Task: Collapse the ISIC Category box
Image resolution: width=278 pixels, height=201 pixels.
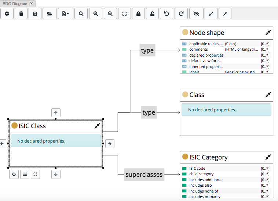Action: click(268, 157)
